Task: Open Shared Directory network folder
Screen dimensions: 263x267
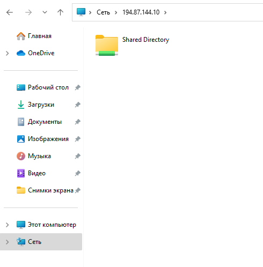Action: [132, 45]
